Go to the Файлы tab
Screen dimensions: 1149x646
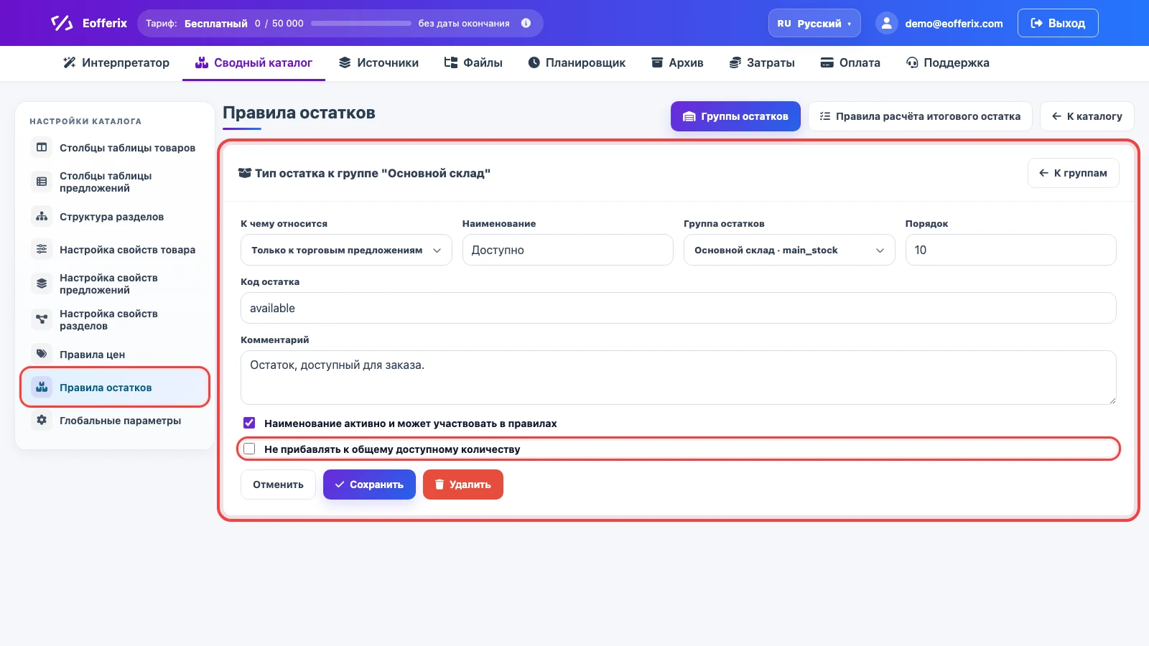pos(473,62)
